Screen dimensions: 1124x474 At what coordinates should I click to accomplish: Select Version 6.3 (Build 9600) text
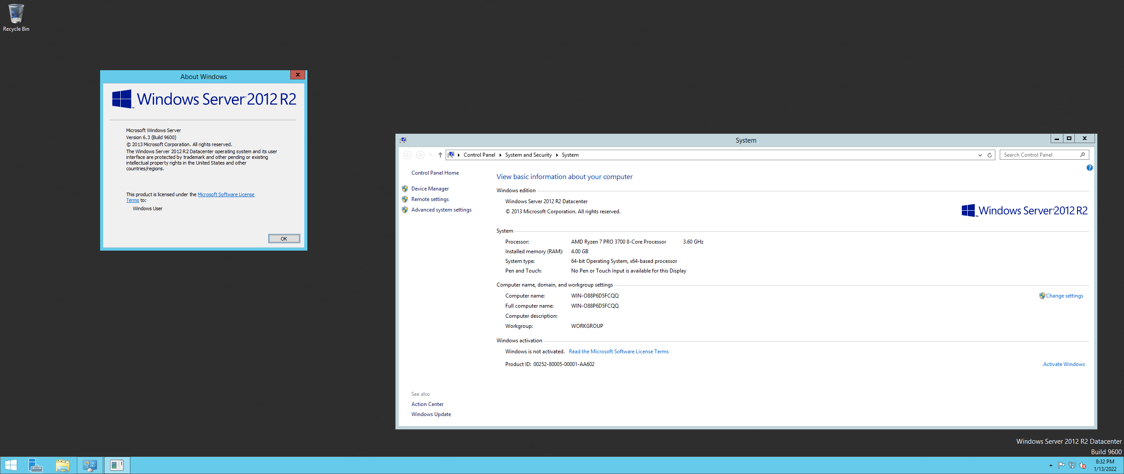pyautogui.click(x=151, y=137)
